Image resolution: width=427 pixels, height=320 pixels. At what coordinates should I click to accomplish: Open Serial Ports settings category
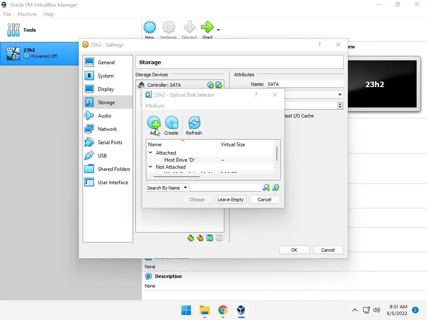pos(108,142)
